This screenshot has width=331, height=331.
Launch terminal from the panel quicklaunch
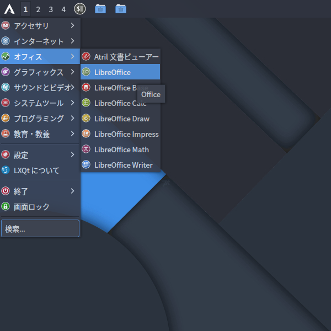tap(80, 9)
